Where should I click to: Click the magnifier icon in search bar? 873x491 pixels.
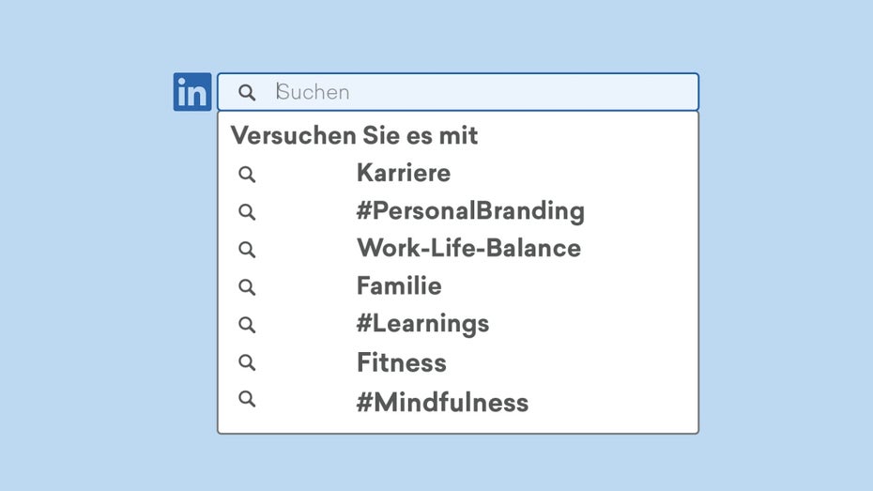pos(247,92)
